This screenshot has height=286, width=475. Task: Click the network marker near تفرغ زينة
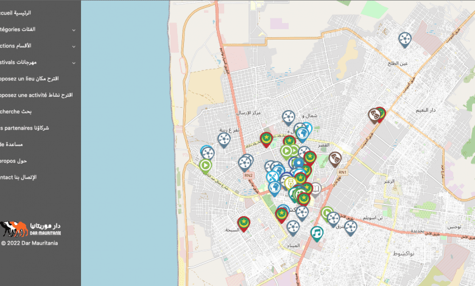coord(224,139)
